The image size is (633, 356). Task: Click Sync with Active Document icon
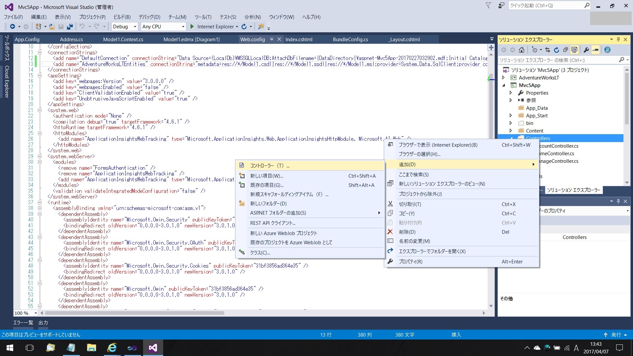(x=548, y=50)
